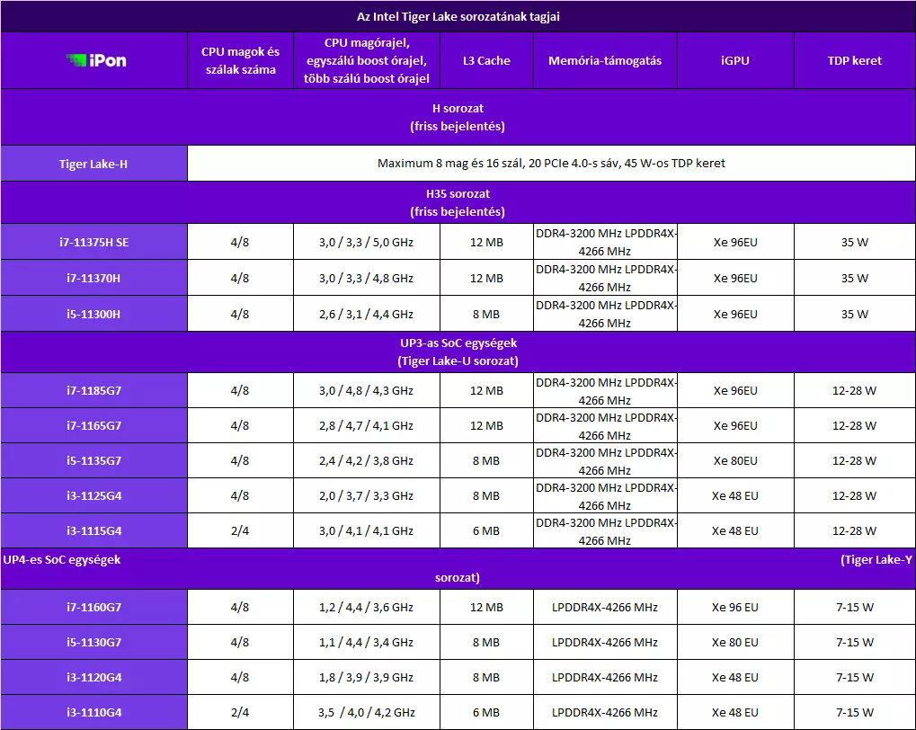Click the '2/4' core count of i3-1110G4
Image resolution: width=916 pixels, height=730 pixels.
(x=240, y=712)
